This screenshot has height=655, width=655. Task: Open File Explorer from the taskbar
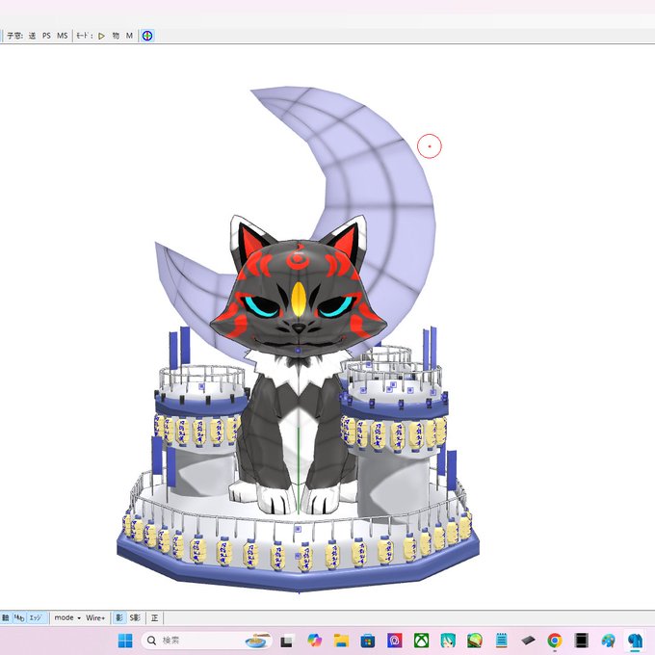(341, 641)
